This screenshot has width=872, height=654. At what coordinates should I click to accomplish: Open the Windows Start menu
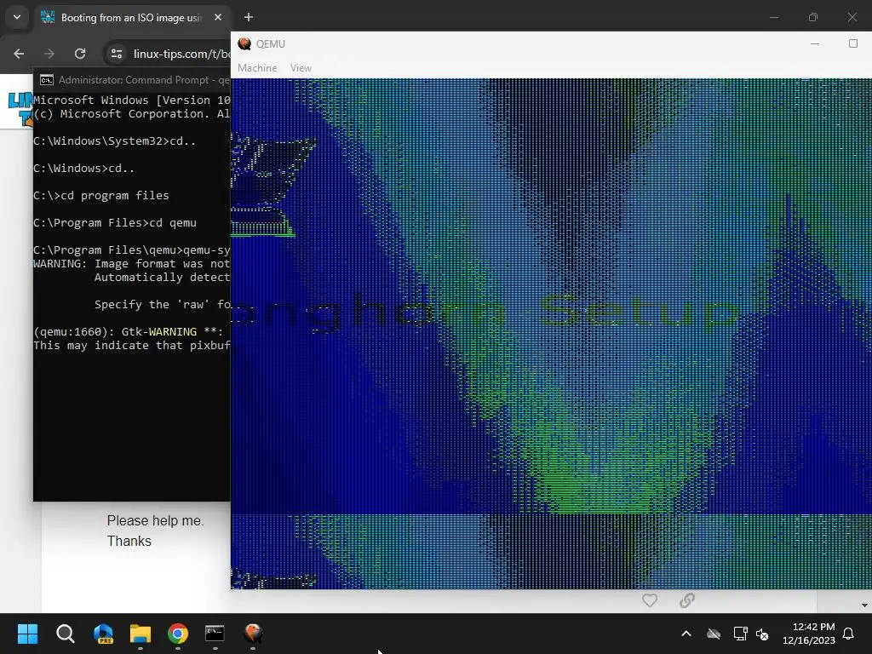coord(28,634)
